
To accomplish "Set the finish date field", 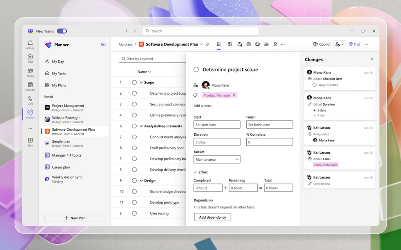I will (269, 125).
